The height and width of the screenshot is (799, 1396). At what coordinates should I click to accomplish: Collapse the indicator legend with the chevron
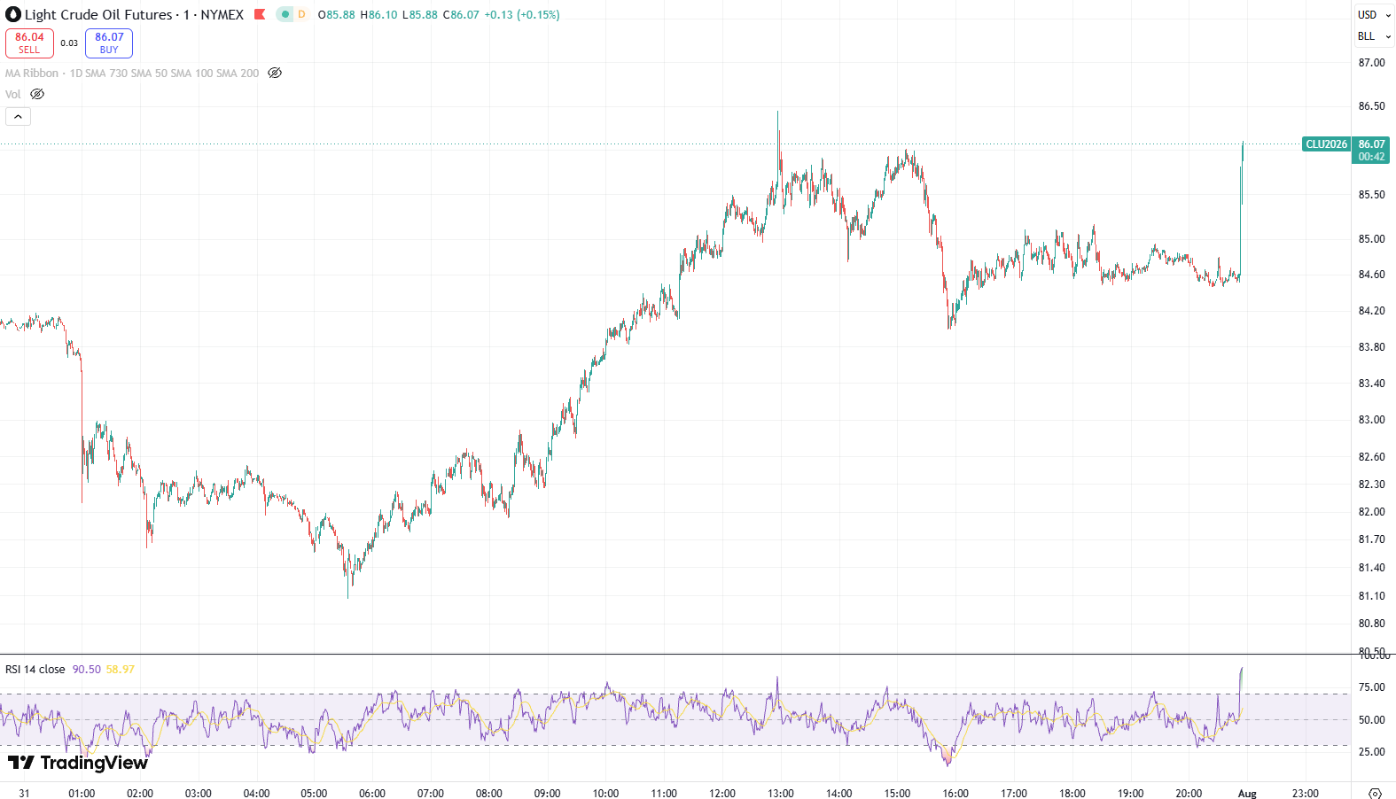coord(18,116)
